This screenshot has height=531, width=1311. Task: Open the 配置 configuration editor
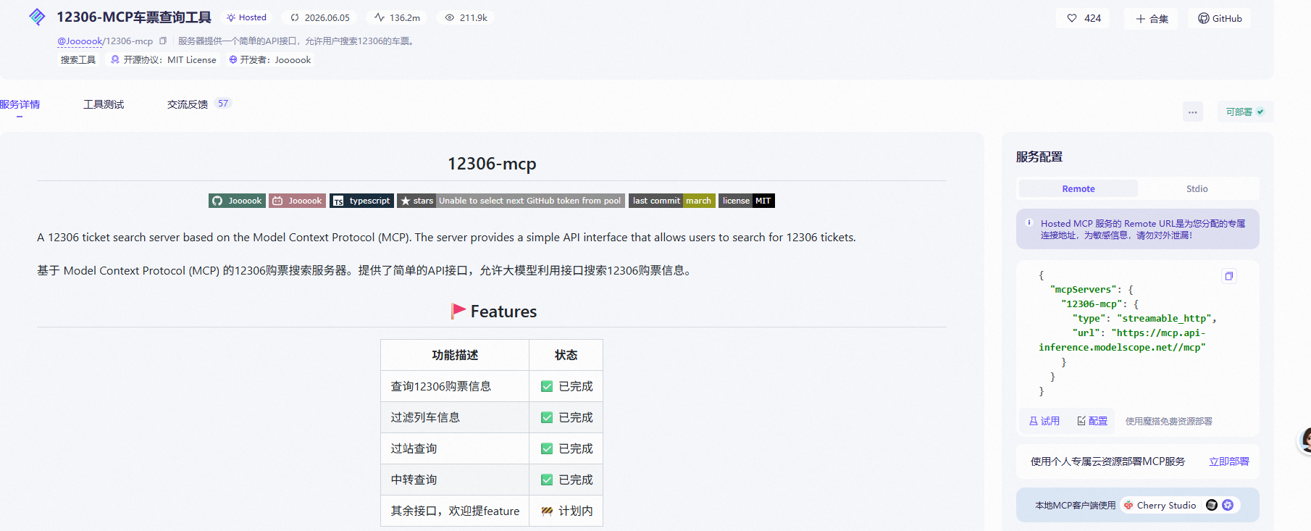pyautogui.click(x=1092, y=421)
